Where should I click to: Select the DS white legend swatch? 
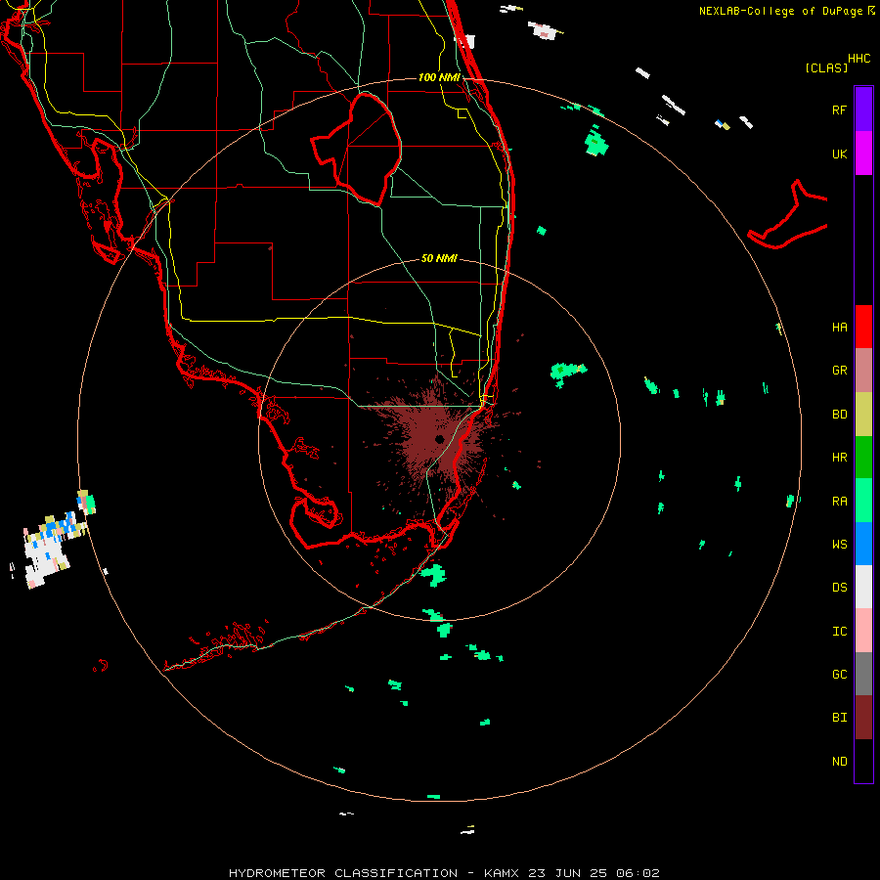point(863,587)
